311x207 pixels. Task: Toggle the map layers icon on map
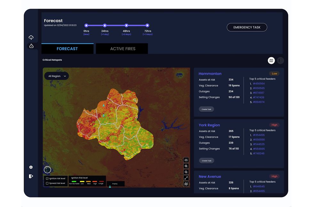186,184
